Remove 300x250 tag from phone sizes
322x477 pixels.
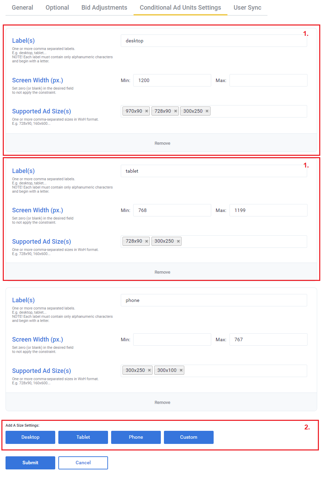tap(149, 371)
